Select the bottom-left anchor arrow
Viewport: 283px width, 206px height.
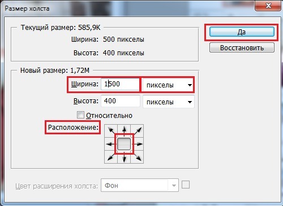pyautogui.click(x=111, y=157)
